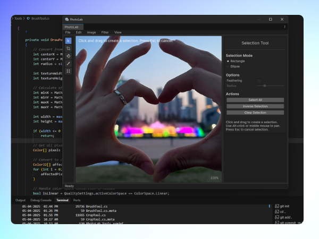Switch to the PhotoLab tab
Screen dimensions: 319x239
click(x=73, y=27)
